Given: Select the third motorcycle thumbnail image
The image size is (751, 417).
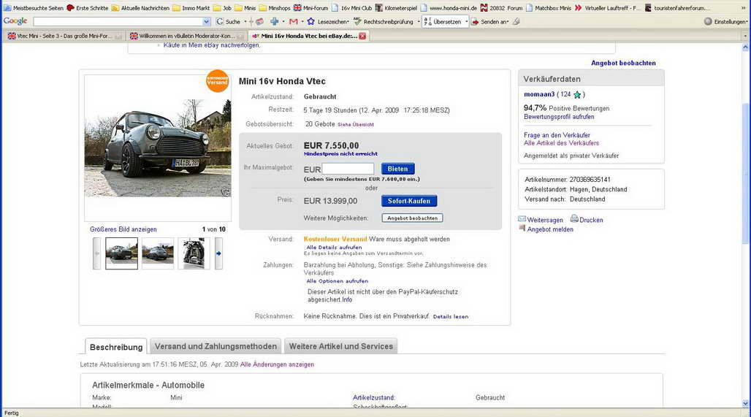Looking at the screenshot, I should 194,253.
